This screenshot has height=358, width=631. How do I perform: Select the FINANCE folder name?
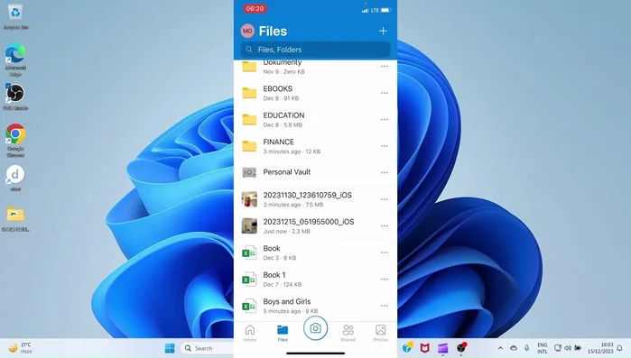point(278,142)
